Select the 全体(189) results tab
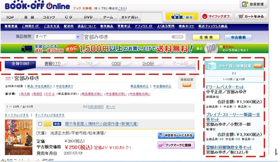The image size is (280, 162). click(x=20, y=64)
